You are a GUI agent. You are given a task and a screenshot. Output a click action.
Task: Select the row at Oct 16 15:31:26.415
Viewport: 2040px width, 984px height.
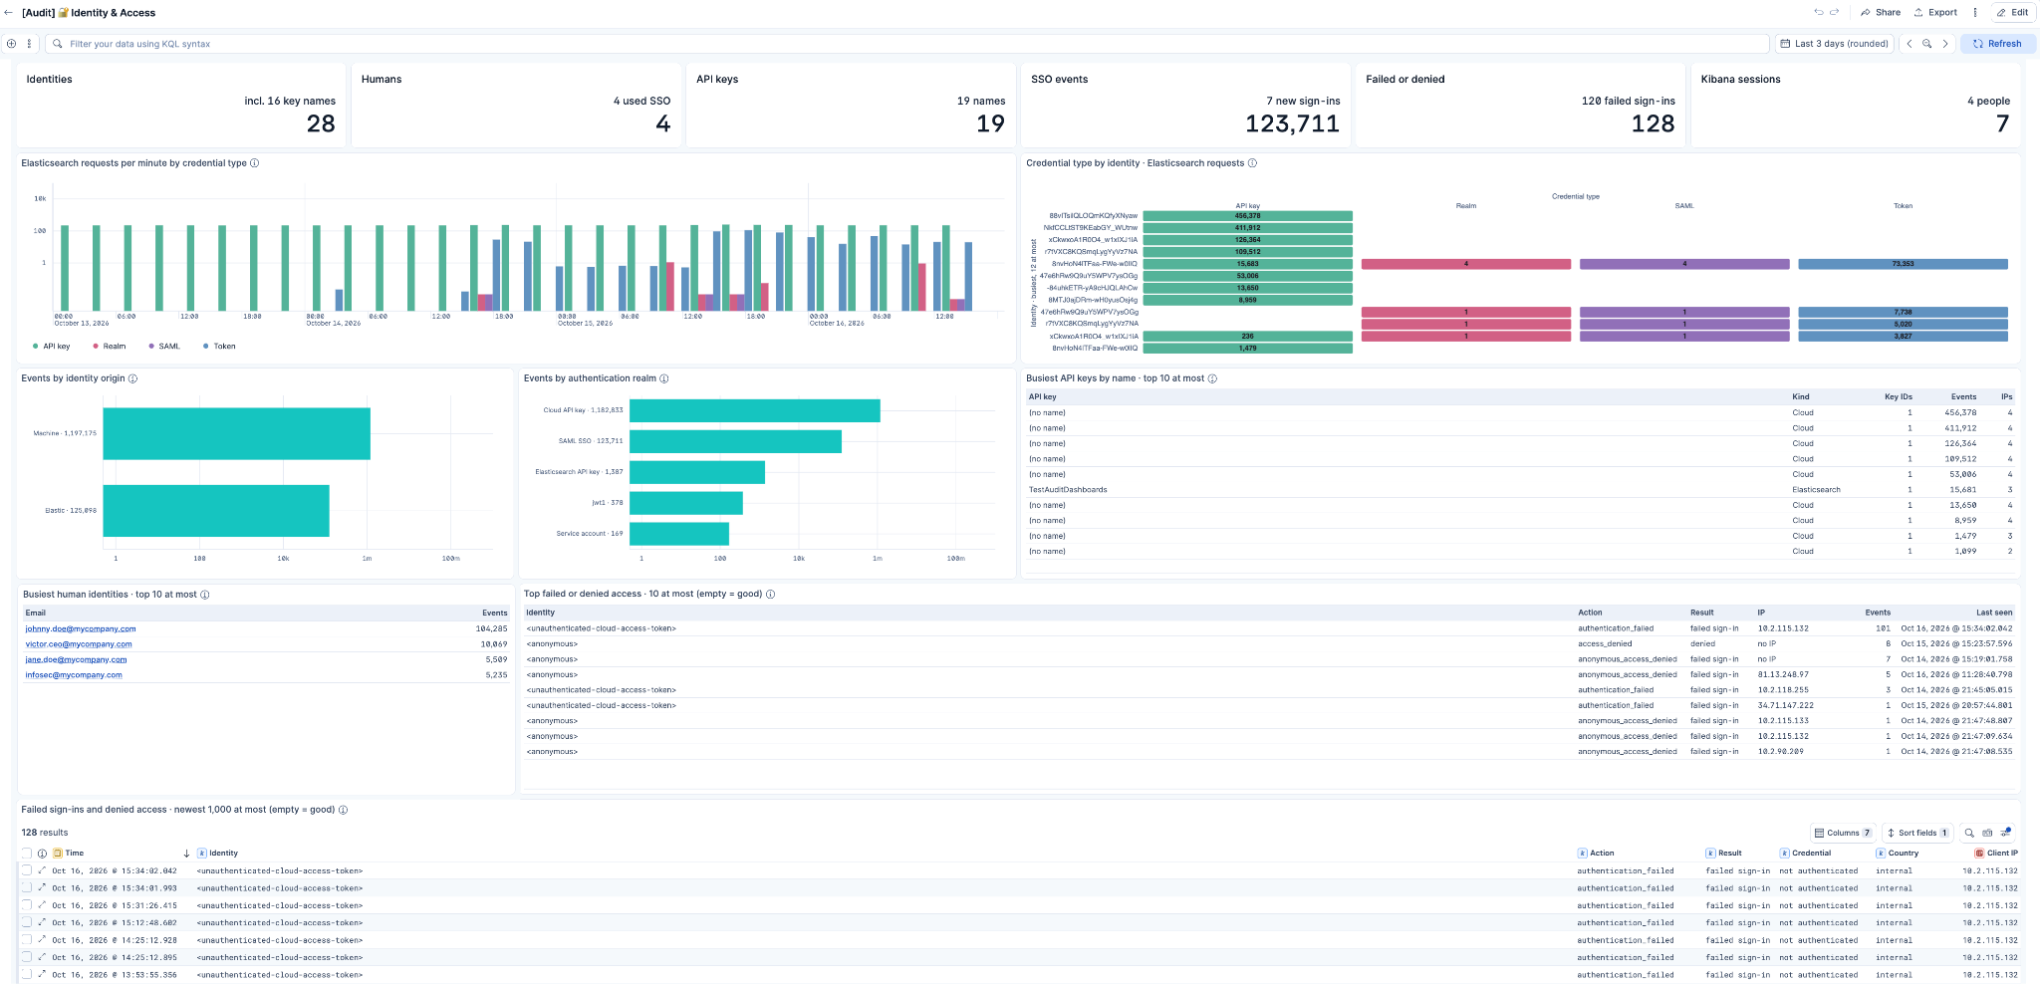coord(27,905)
